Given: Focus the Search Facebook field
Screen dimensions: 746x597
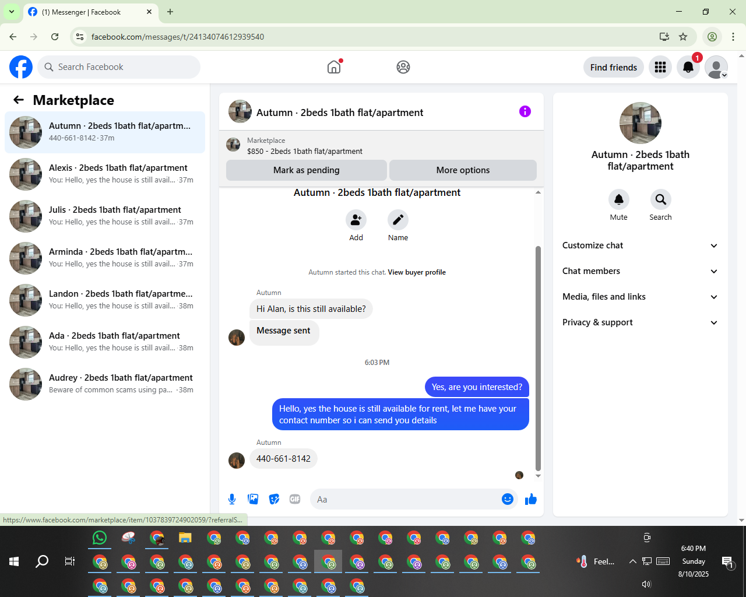Looking at the screenshot, I should [119, 67].
